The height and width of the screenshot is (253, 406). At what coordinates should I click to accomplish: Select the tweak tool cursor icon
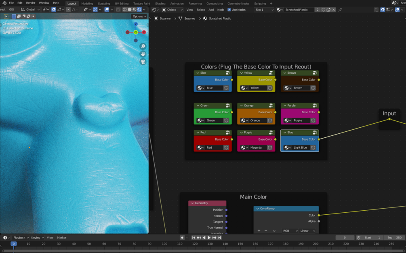tap(6, 16)
